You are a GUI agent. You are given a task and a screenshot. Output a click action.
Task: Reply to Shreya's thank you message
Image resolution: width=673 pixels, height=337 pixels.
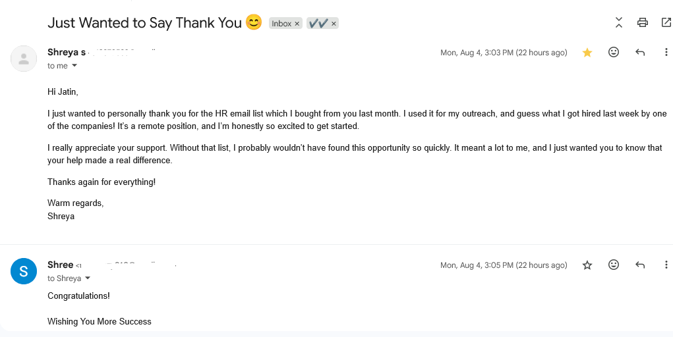(640, 52)
